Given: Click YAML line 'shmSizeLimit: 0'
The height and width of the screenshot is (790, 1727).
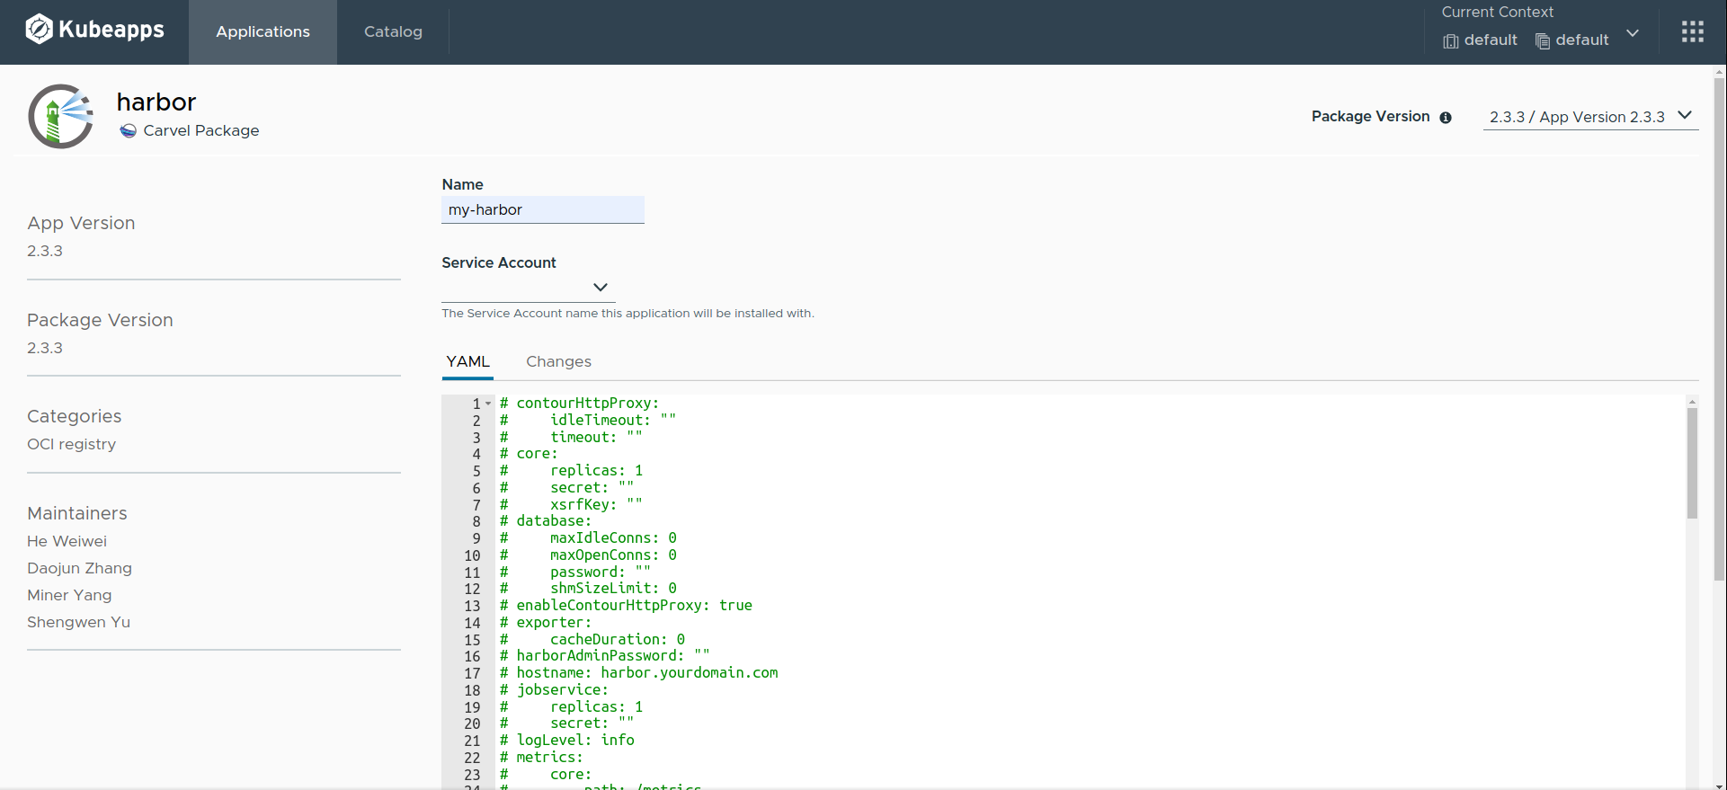Looking at the screenshot, I should [613, 589].
